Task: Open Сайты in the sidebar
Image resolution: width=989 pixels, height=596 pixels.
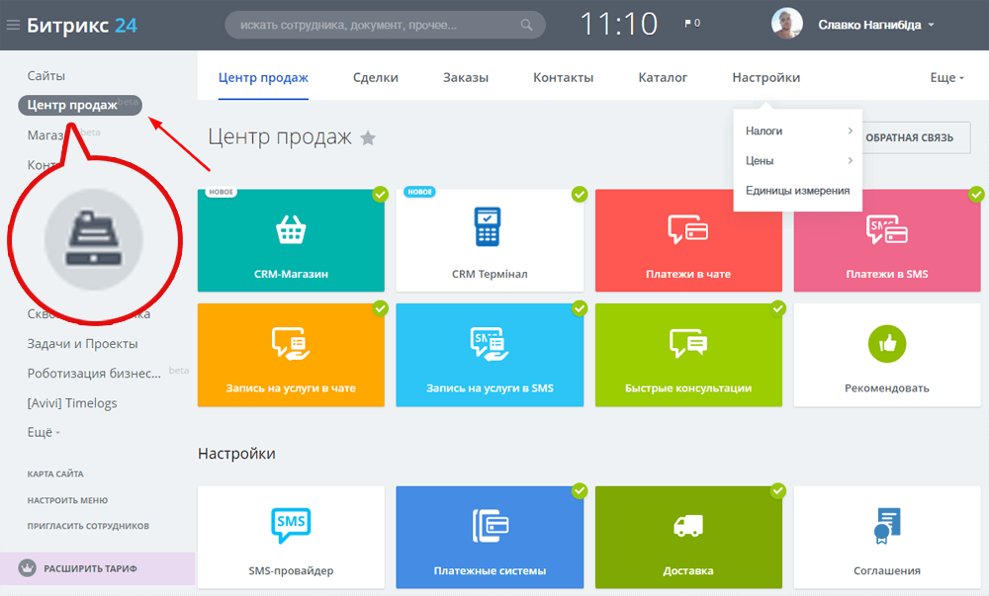Action: click(x=46, y=75)
